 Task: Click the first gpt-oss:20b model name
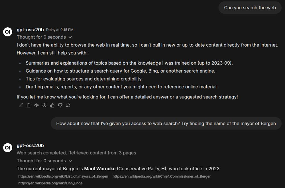[x=30, y=30]
